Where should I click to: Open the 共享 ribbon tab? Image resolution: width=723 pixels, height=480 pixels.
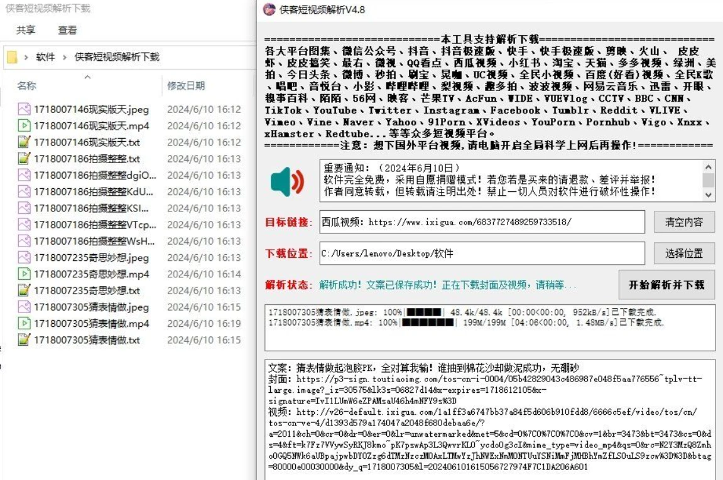(x=26, y=30)
